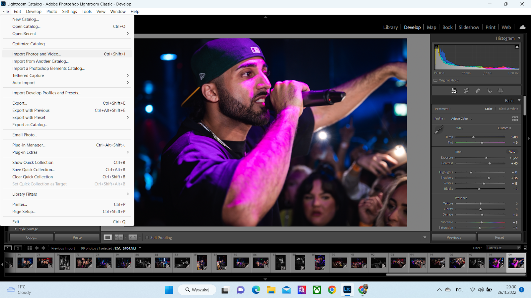Viewport: 531px width, 298px height.
Task: Click the RA reference view button
Action: [x=119, y=237]
